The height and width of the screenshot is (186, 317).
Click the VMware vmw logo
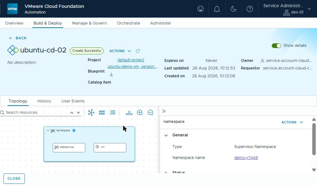click(x=12, y=9)
